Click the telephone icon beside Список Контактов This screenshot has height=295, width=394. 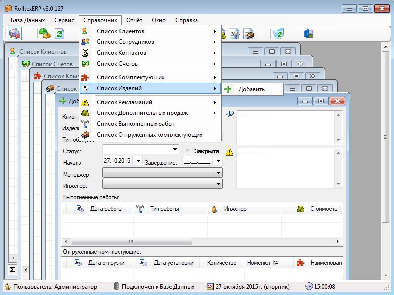[85, 53]
